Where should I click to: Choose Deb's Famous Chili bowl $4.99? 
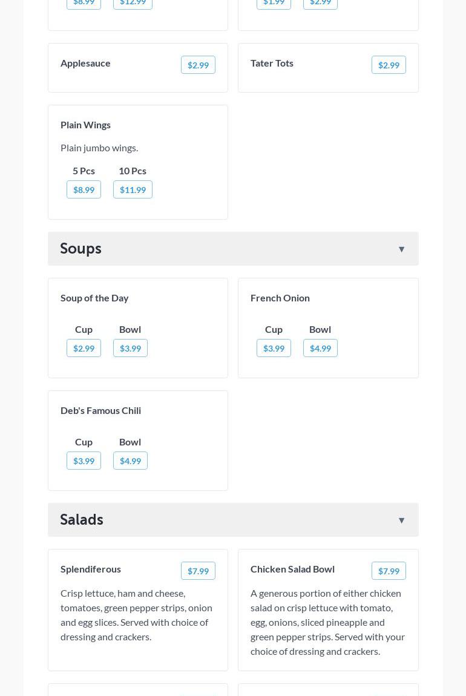130,461
